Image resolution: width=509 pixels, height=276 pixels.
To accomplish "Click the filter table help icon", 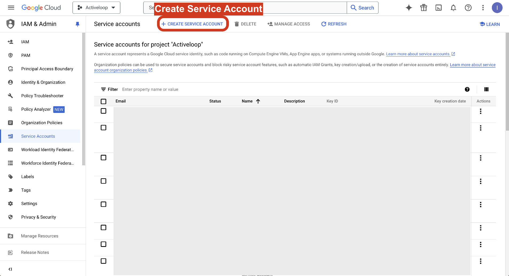I will pyautogui.click(x=467, y=89).
